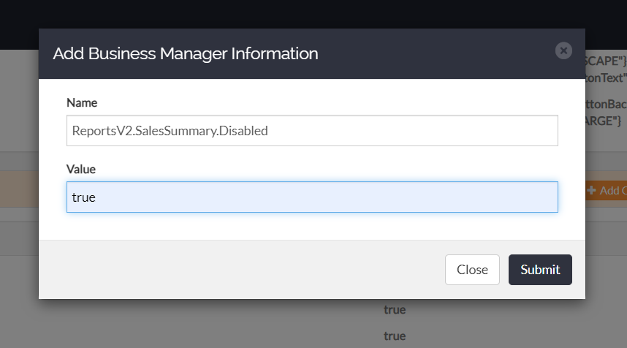The width and height of the screenshot is (627, 348).
Task: Submit the business manager information
Action: [x=540, y=270]
